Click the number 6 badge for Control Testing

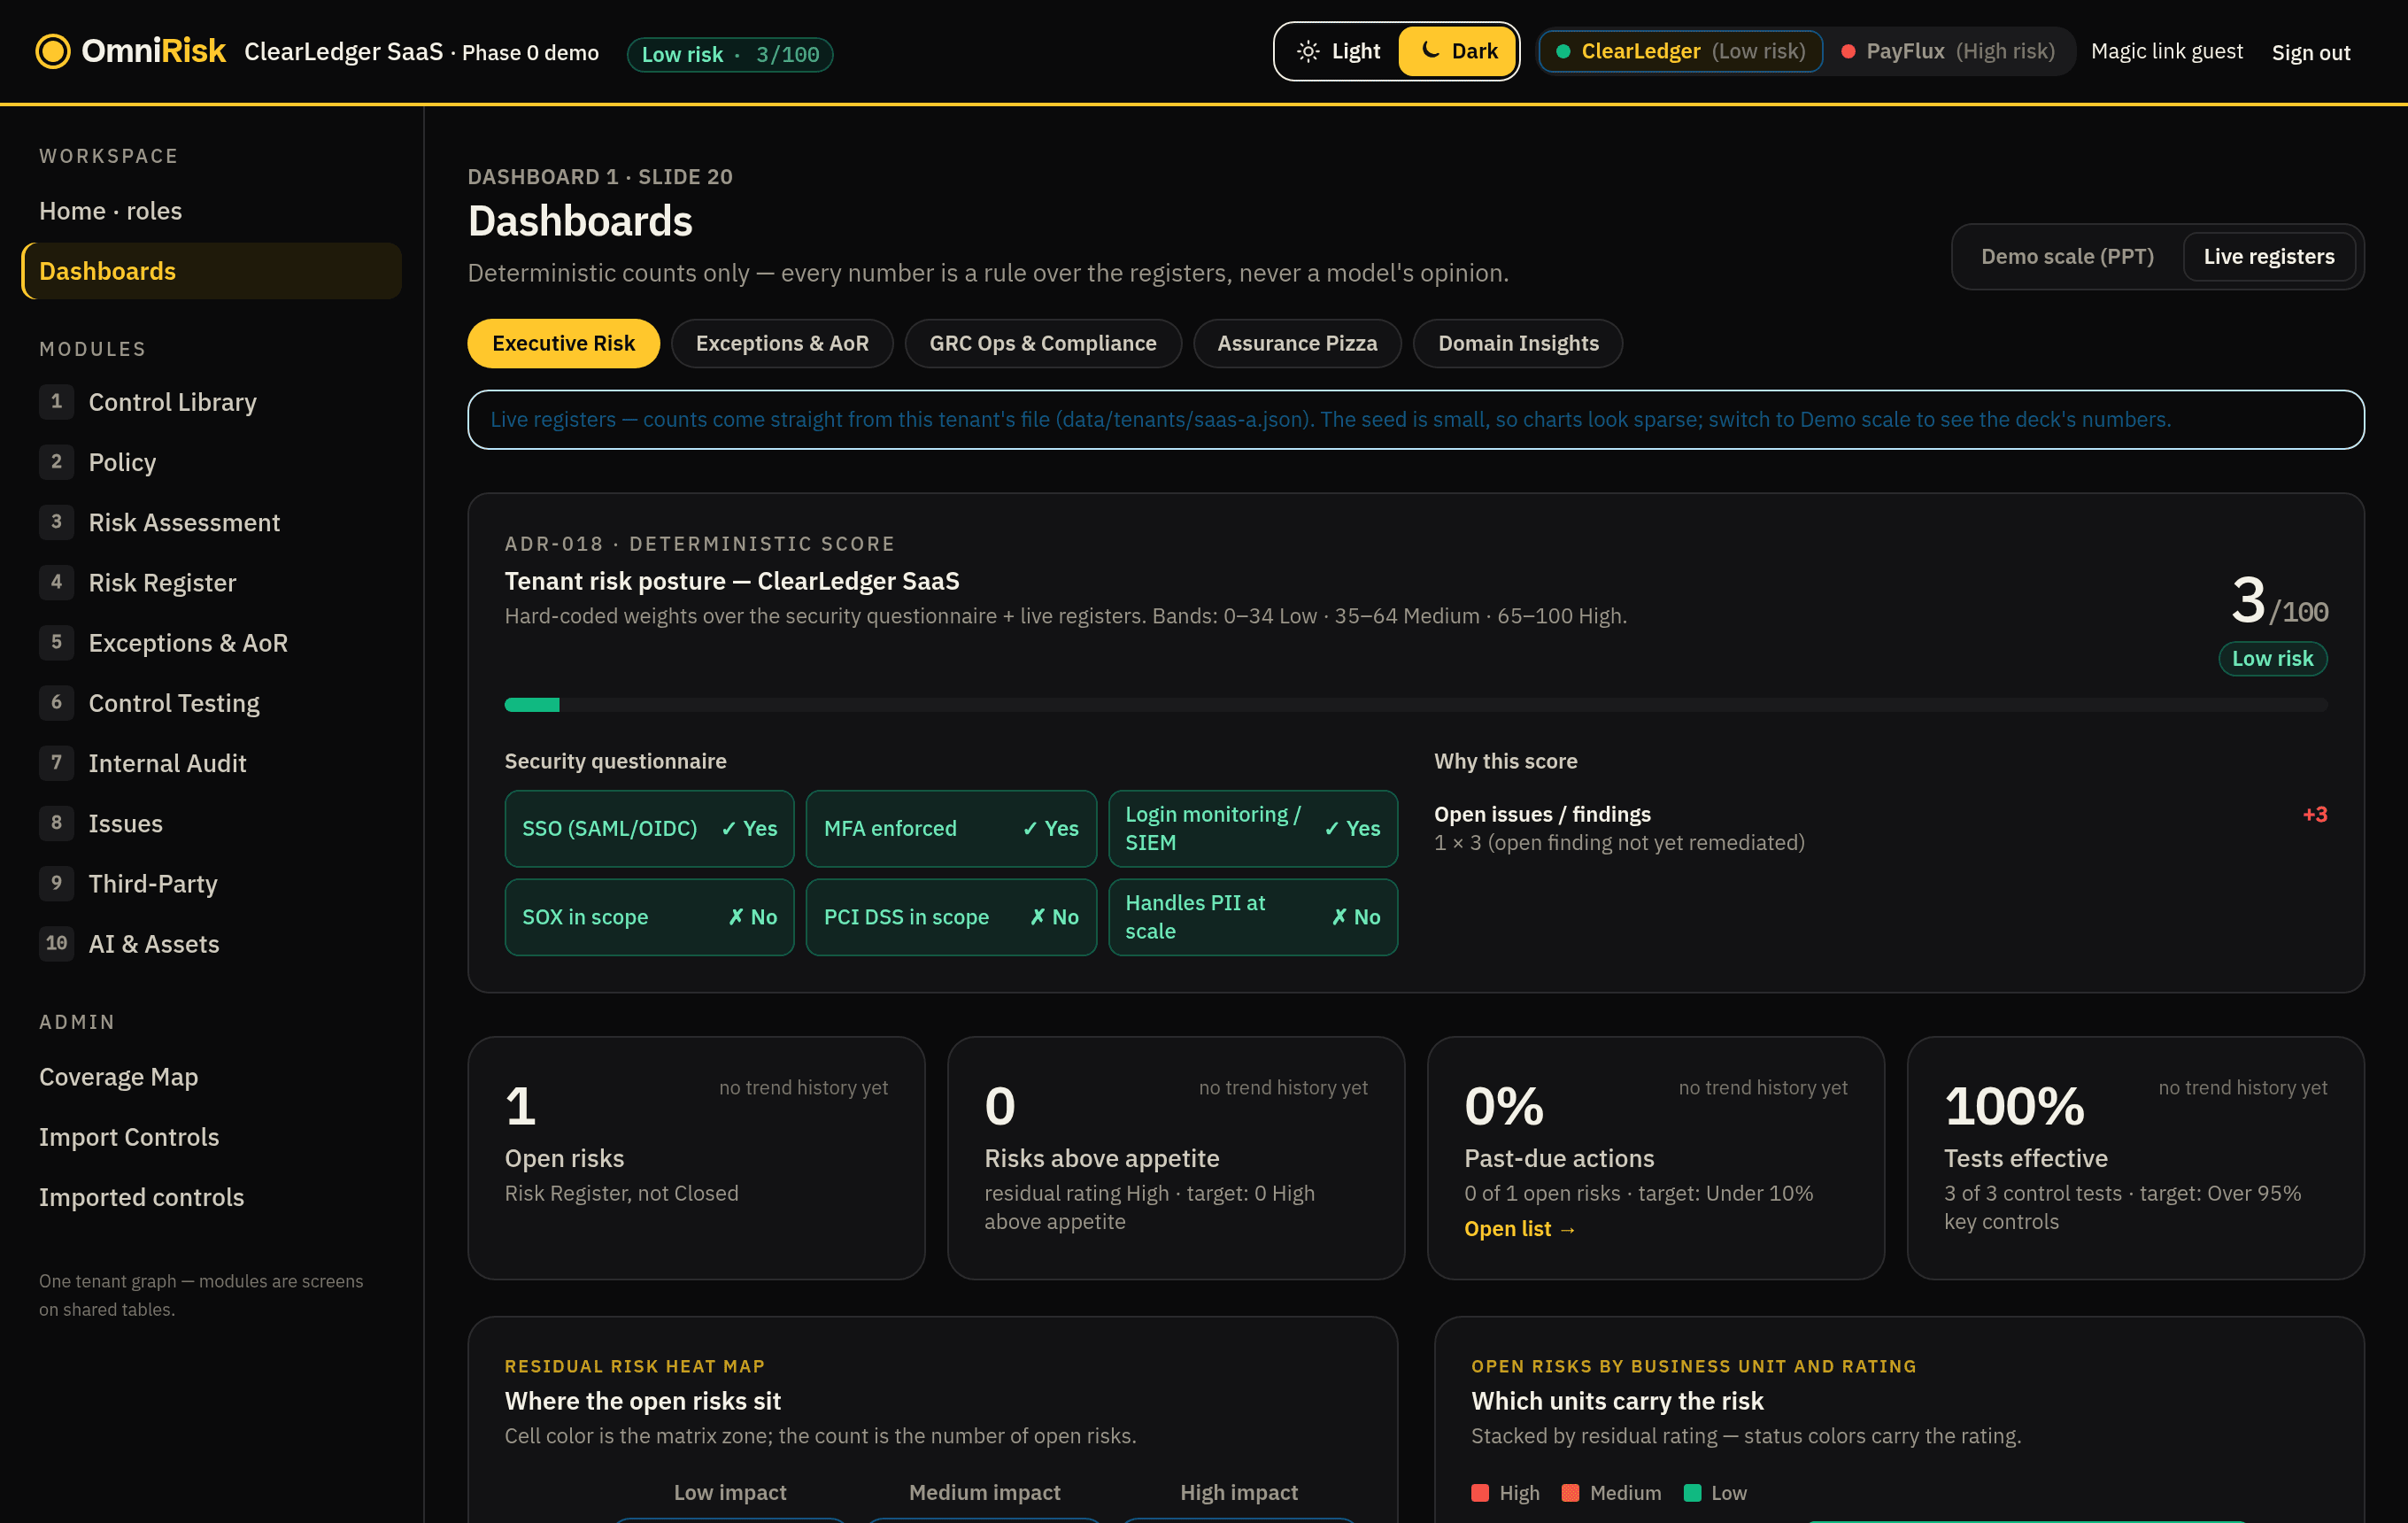(56, 702)
